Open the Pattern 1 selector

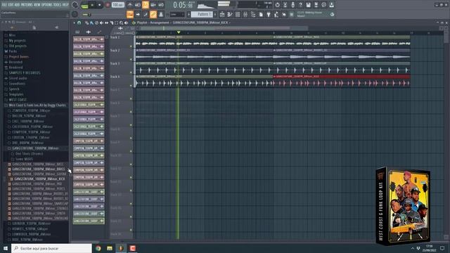pos(202,14)
